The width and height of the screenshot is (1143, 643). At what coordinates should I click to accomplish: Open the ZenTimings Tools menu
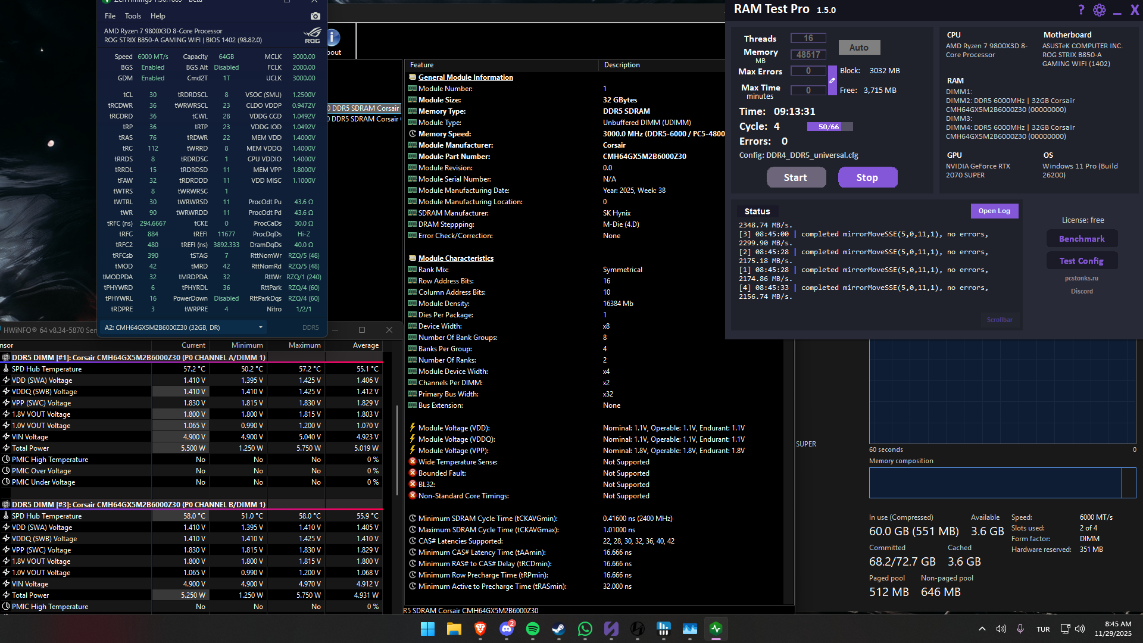pos(133,16)
